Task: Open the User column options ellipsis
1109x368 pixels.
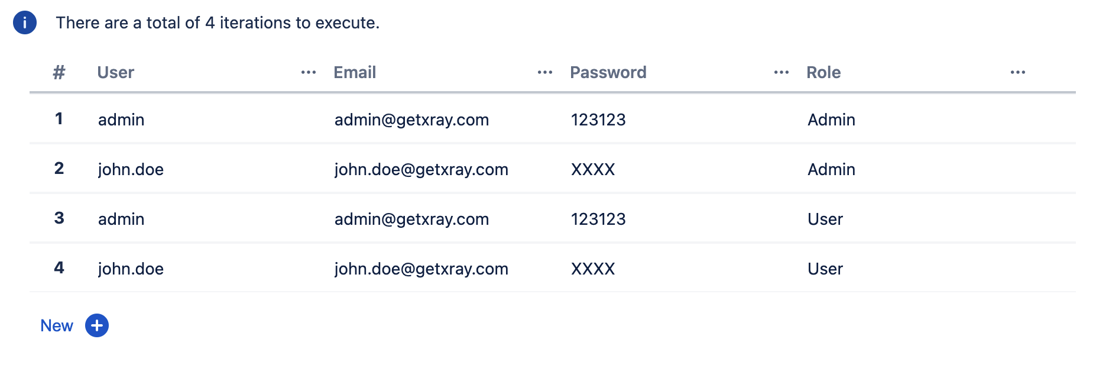Action: click(309, 72)
